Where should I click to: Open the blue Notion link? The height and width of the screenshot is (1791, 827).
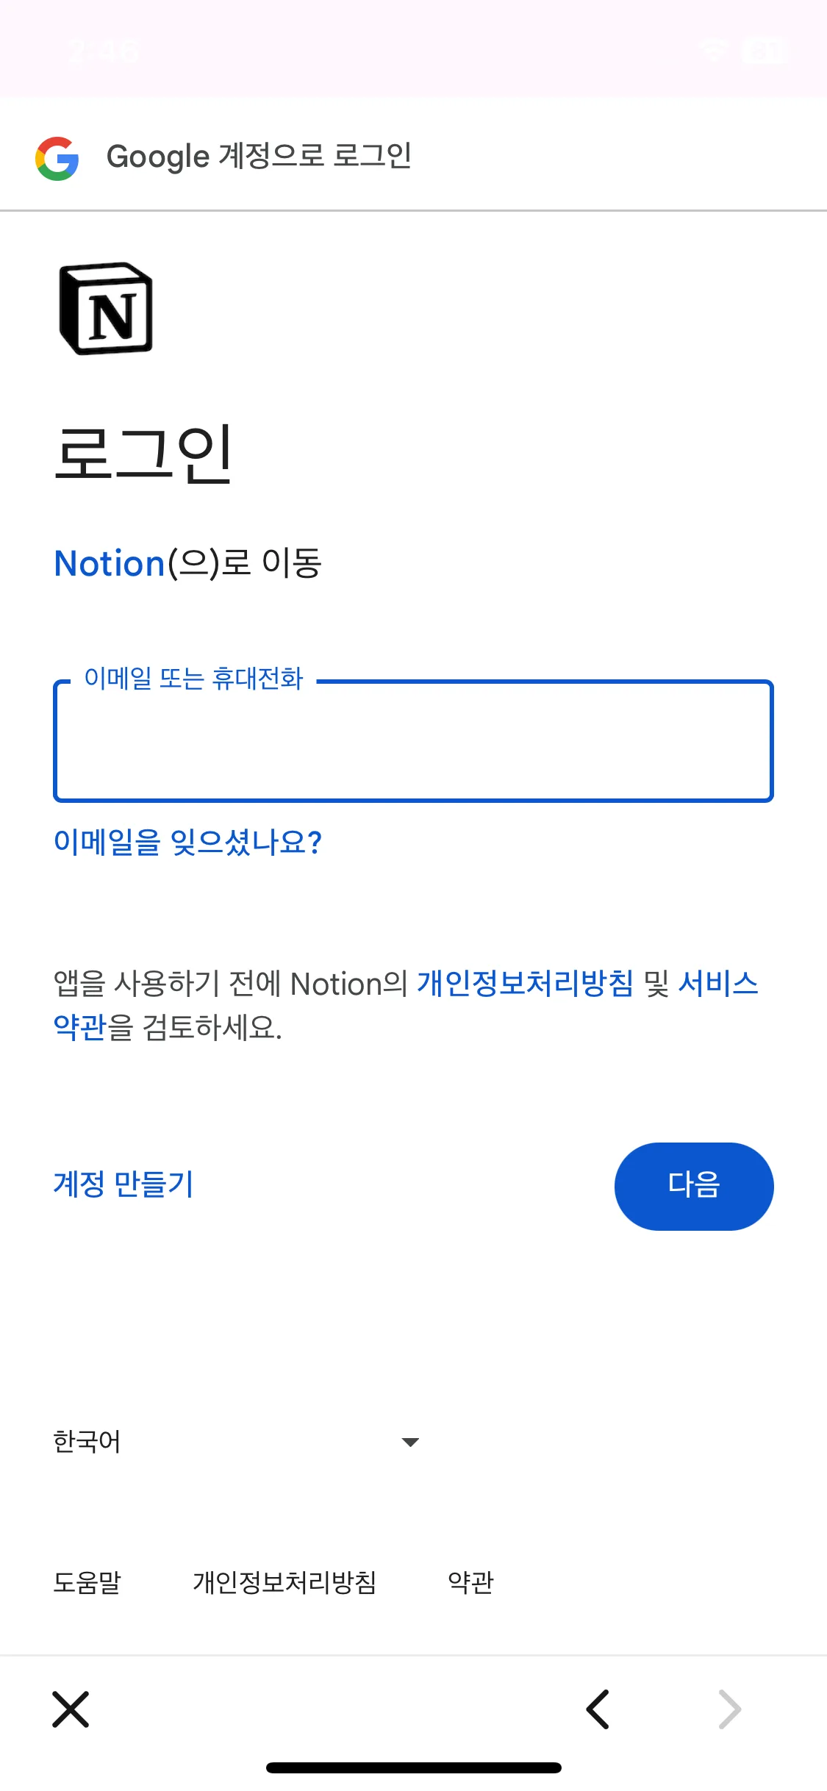[110, 564]
